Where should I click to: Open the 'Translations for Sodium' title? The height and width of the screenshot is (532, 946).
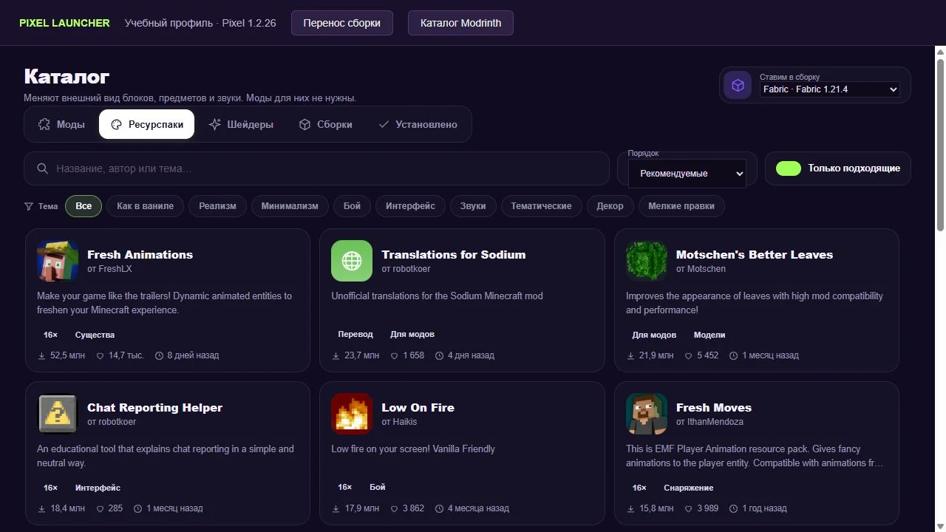coord(454,255)
